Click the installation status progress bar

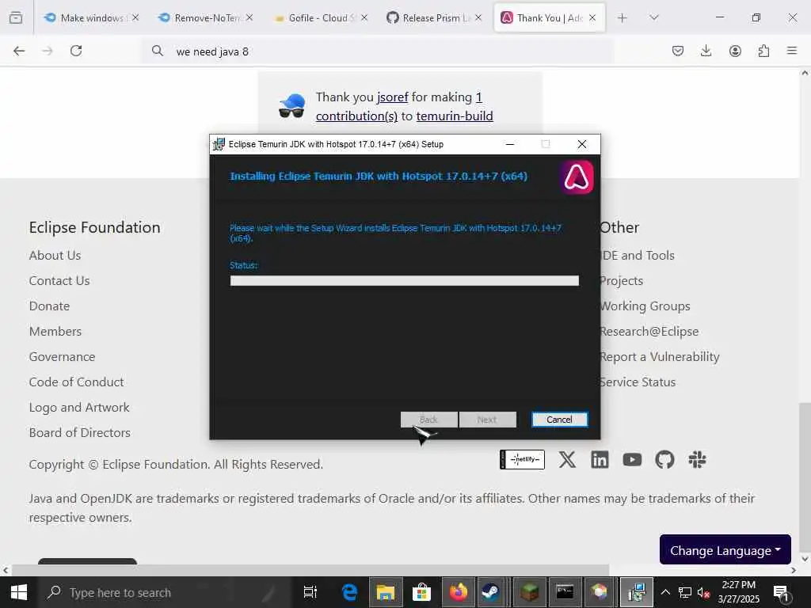[x=404, y=281]
